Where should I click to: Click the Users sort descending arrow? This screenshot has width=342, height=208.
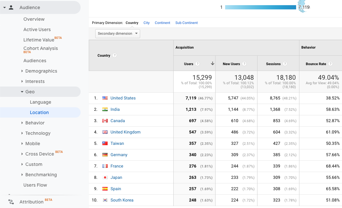coord(212,64)
